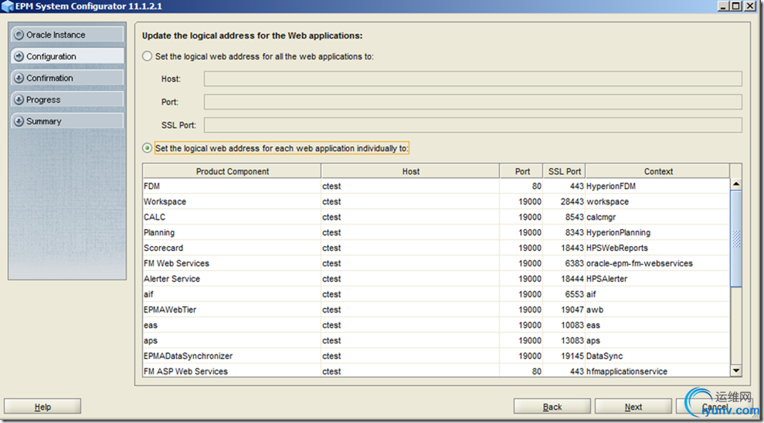764x423 pixels.
Task: Select the EPMADataSynchronizer cell
Action: (x=232, y=357)
